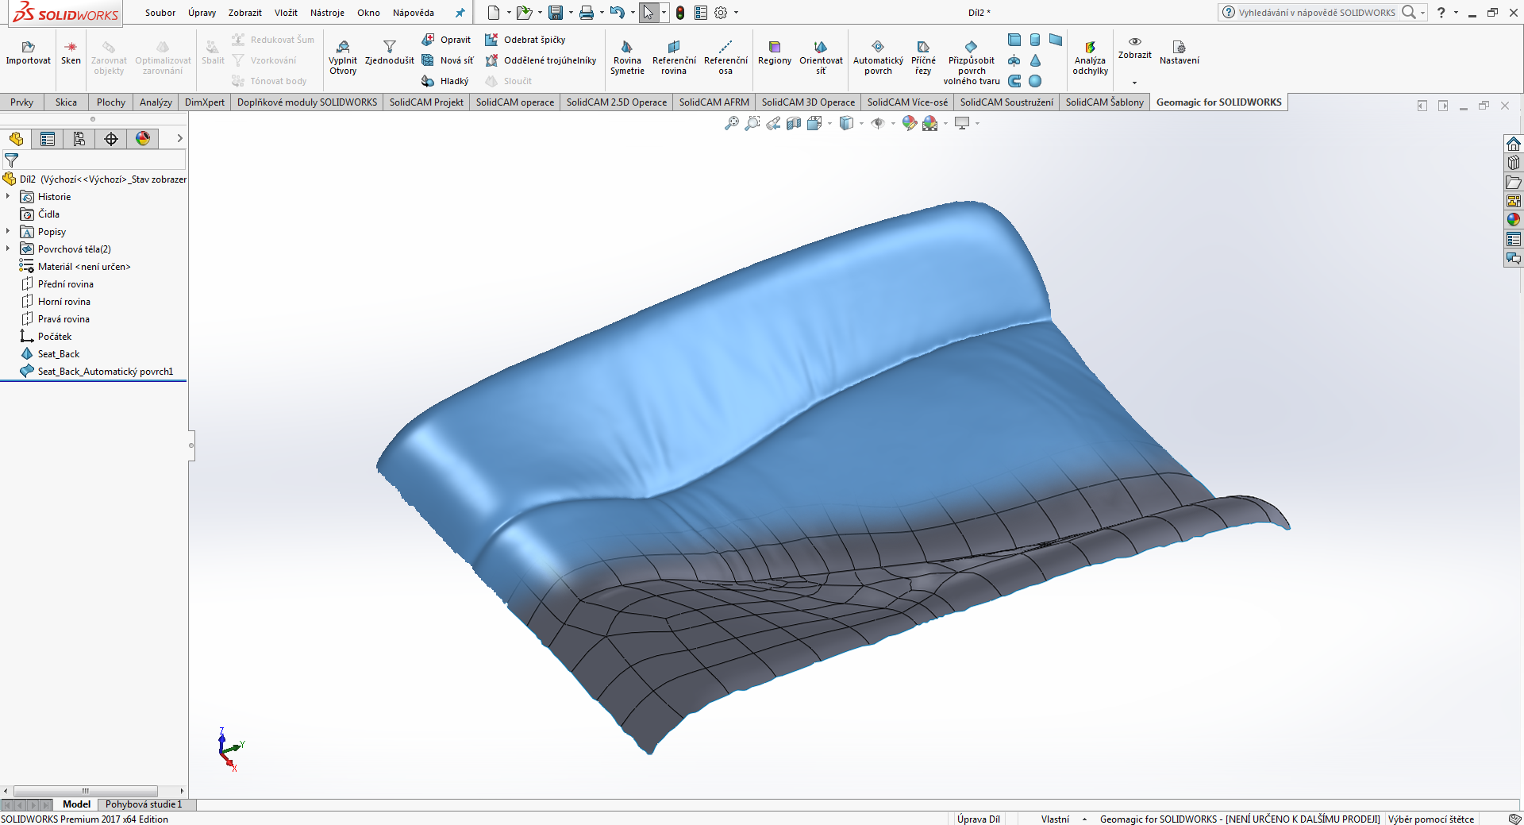This screenshot has width=1524, height=825.
Task: Toggle the Zobrazit eye display option
Action: point(1135,42)
